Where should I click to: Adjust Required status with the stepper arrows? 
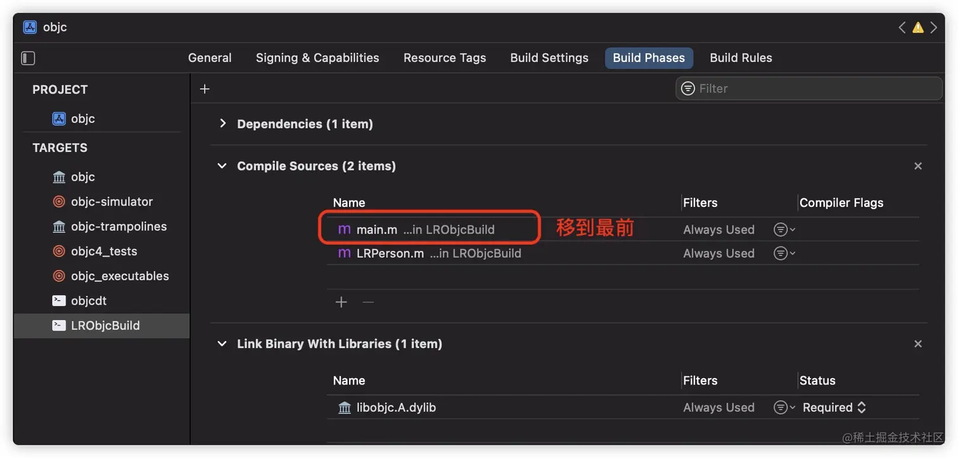(x=862, y=407)
